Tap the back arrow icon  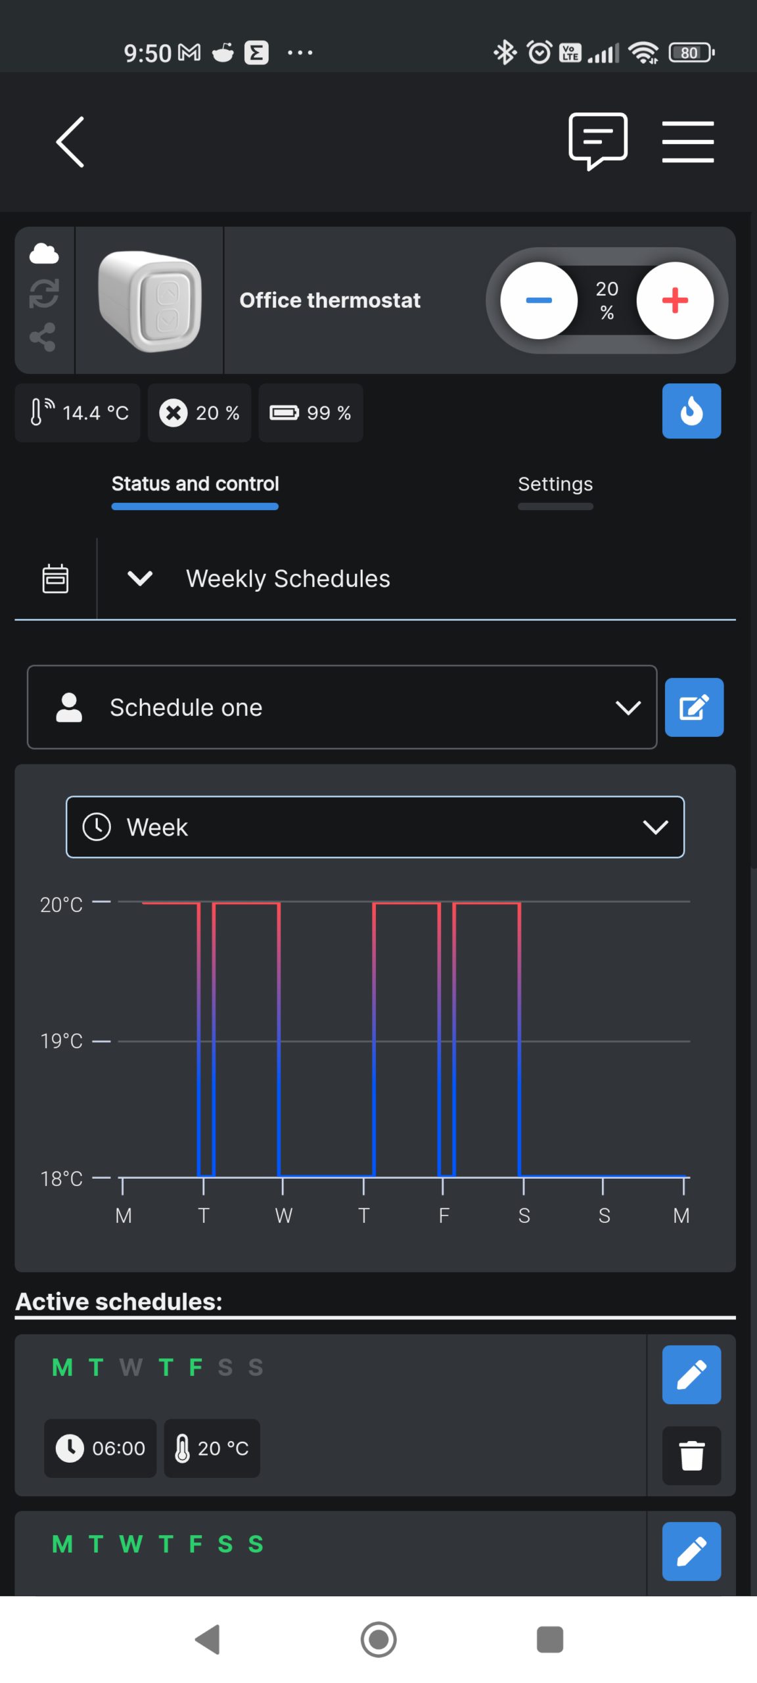click(70, 142)
